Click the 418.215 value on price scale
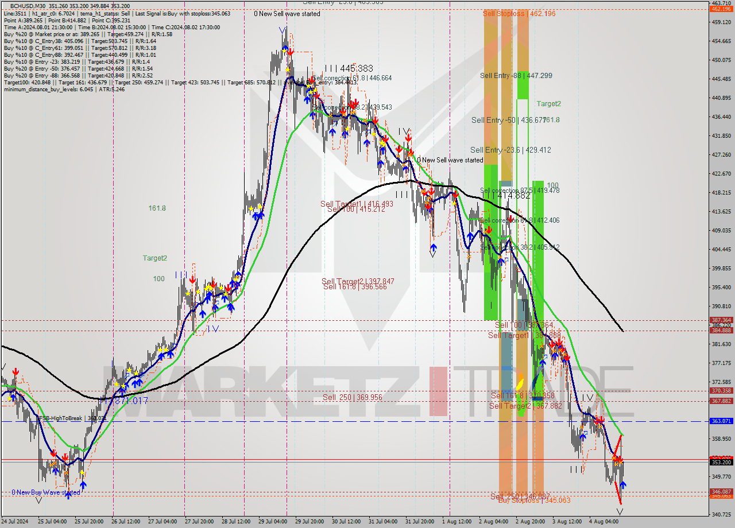Image resolution: width=735 pixels, height=528 pixels. pos(721,193)
